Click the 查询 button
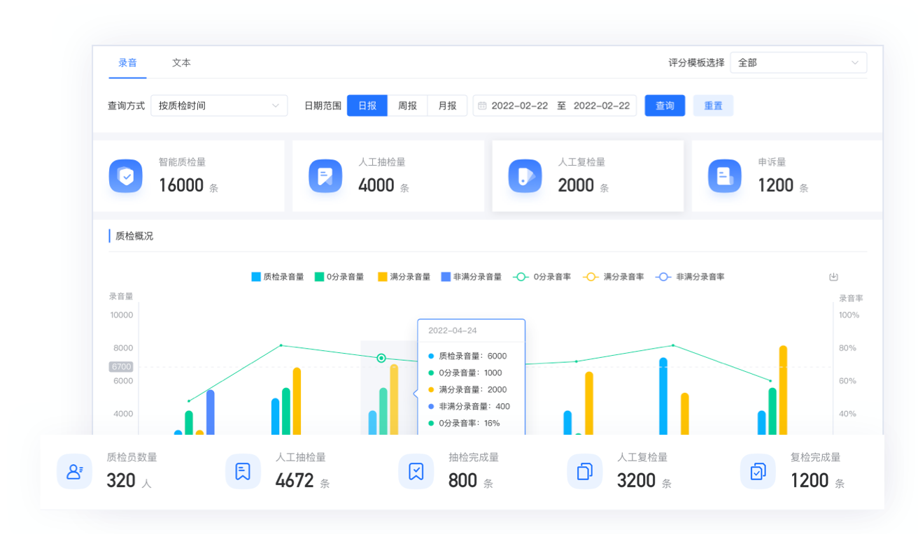This screenshot has height=534, width=918. coord(665,106)
